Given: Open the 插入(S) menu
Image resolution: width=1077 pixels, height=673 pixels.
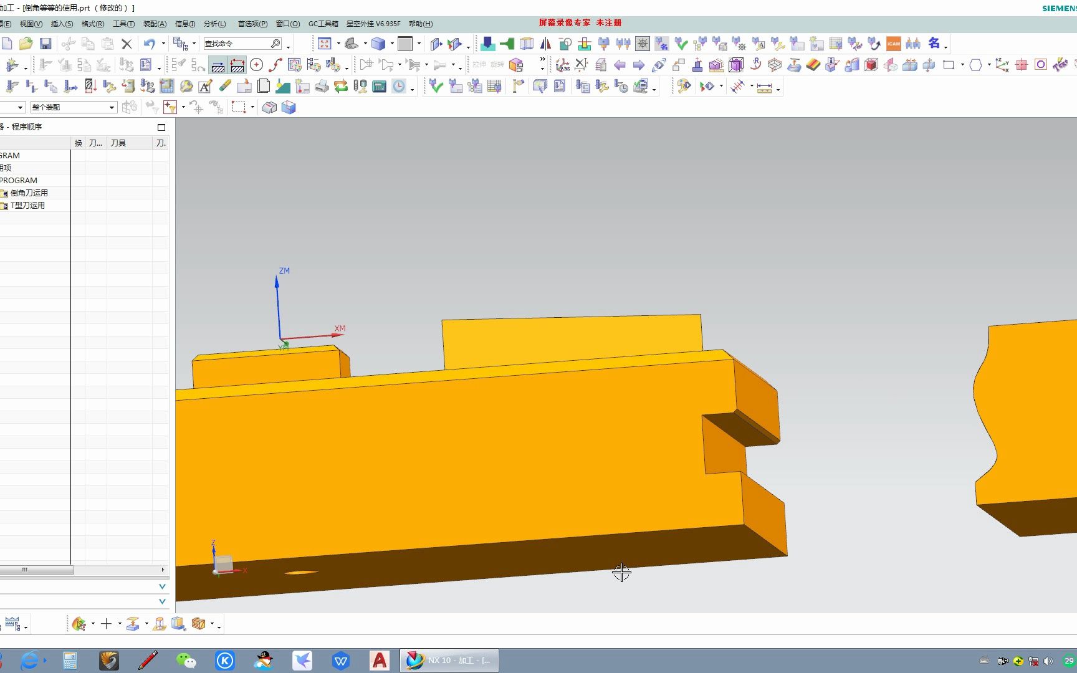Looking at the screenshot, I should tap(62, 24).
